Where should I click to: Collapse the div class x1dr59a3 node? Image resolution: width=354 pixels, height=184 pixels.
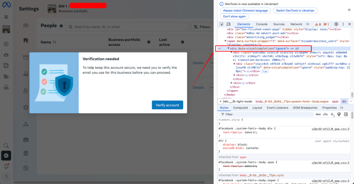[x=231, y=52]
